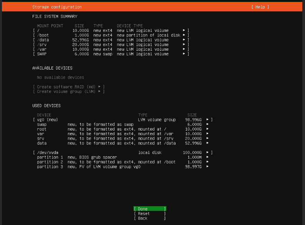
Task: Select the SWAP filesystem summary row
Action: (111, 54)
